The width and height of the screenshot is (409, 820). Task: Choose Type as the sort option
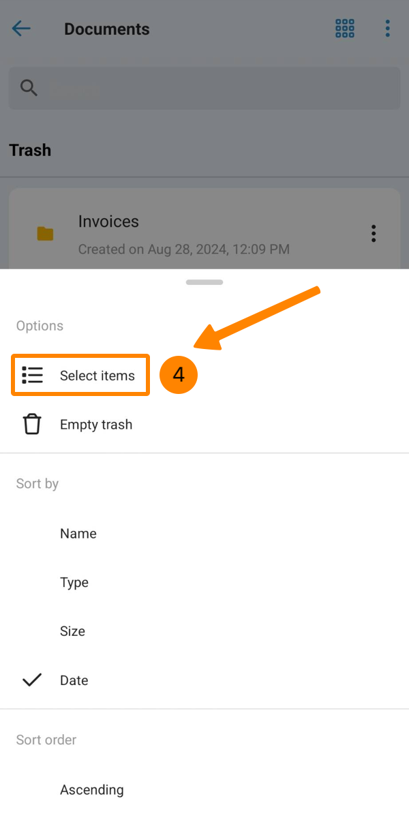click(x=74, y=583)
